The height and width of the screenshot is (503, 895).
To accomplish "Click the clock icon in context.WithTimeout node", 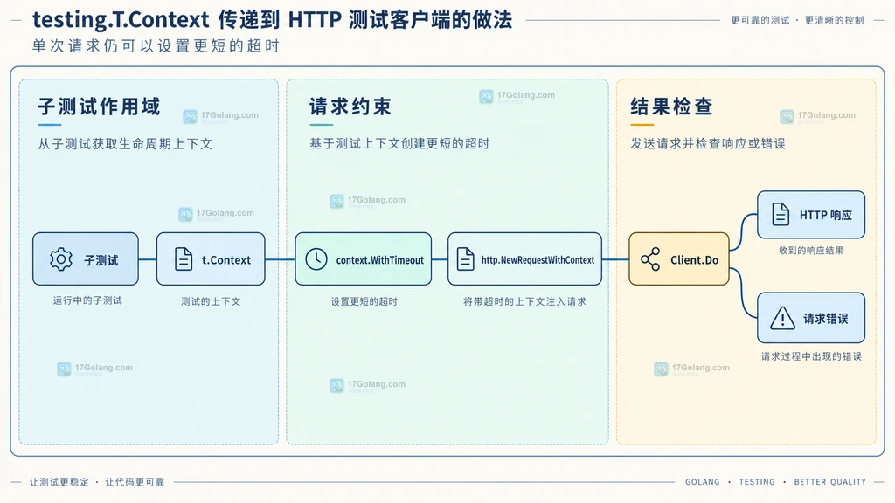I will click(316, 259).
